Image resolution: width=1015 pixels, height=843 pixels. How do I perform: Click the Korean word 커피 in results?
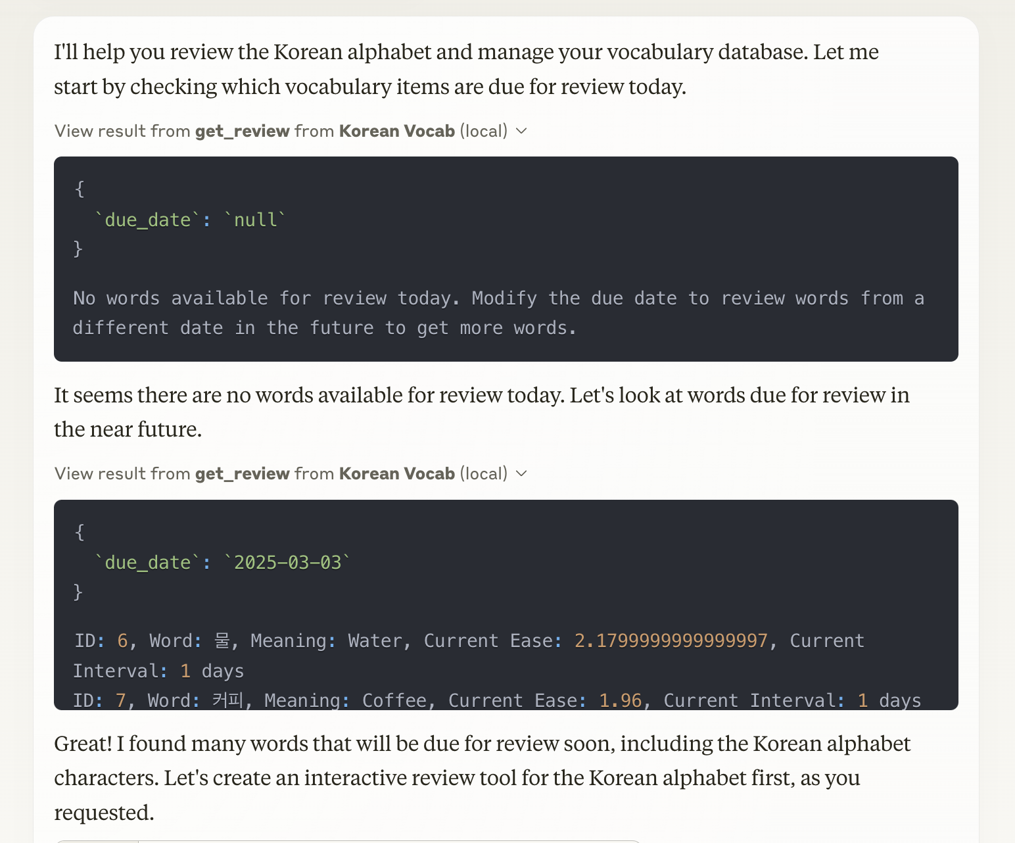[x=227, y=700]
